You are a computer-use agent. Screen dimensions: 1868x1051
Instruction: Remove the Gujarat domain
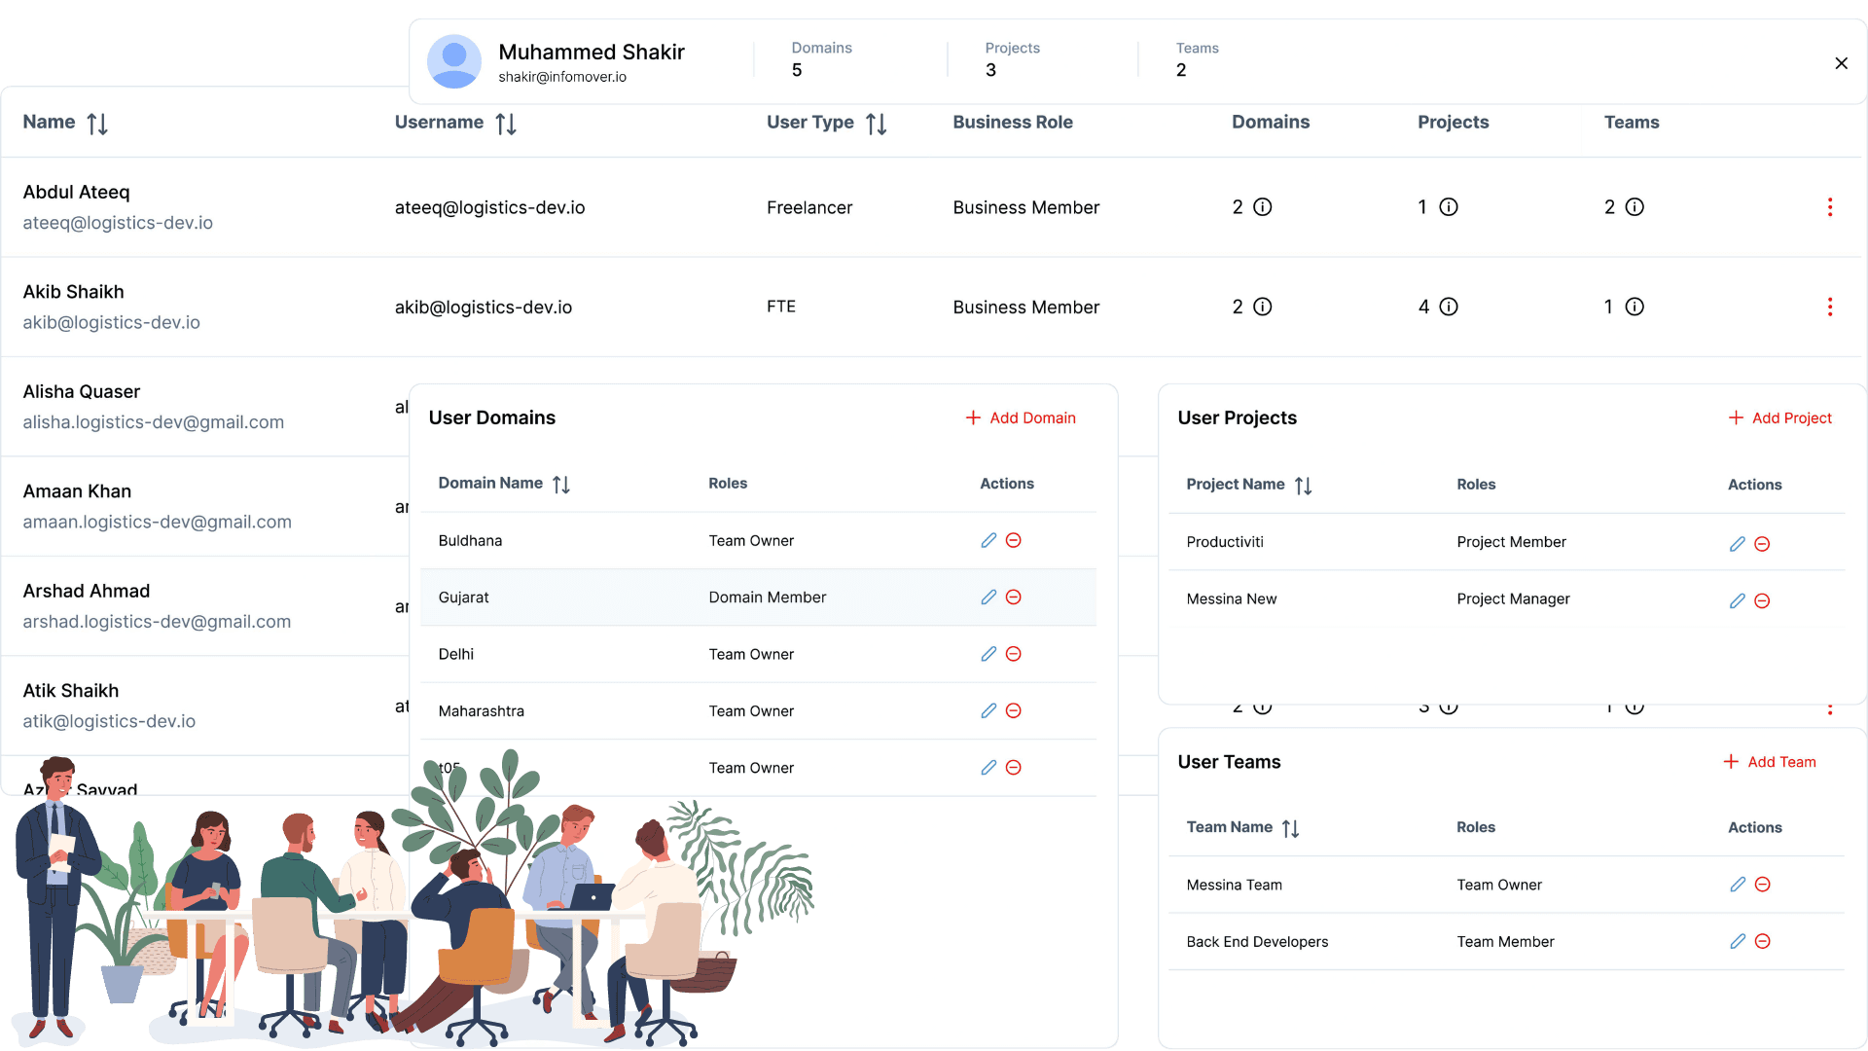(1013, 597)
